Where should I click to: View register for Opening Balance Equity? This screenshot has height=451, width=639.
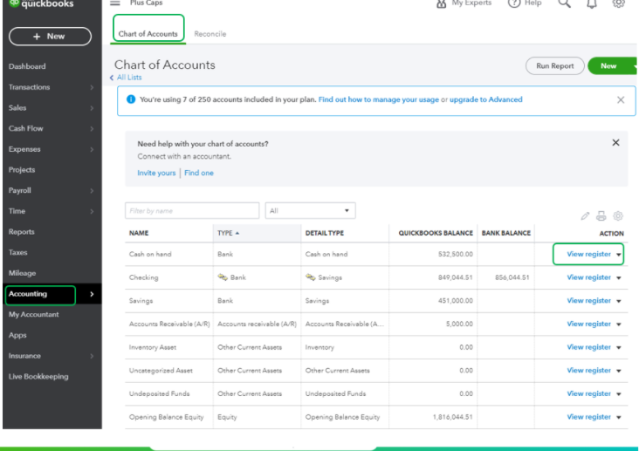click(x=588, y=417)
